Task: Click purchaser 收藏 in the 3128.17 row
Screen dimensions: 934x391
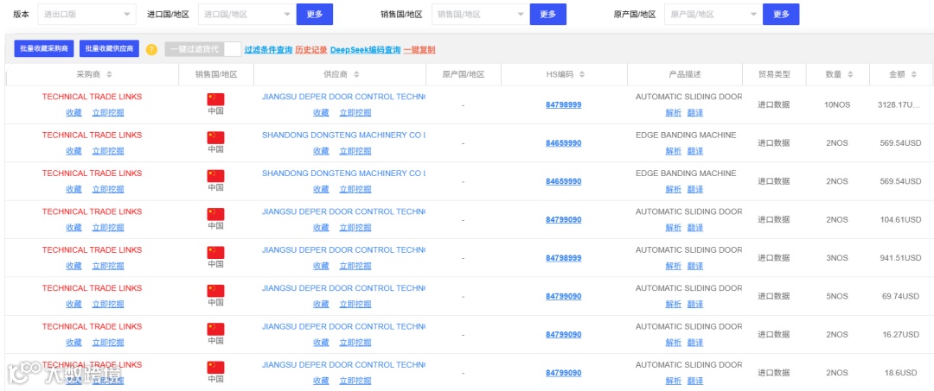Action: 74,113
